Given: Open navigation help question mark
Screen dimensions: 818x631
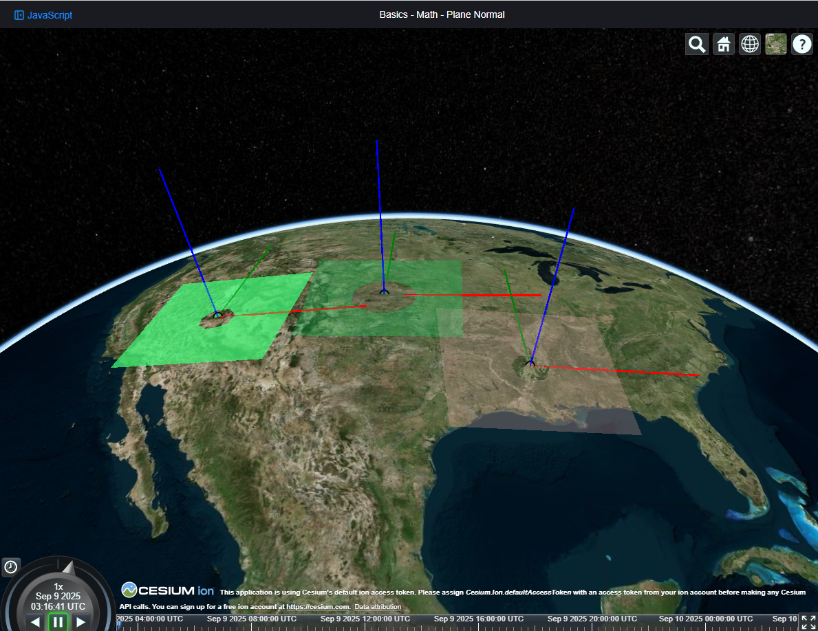Looking at the screenshot, I should [x=802, y=44].
